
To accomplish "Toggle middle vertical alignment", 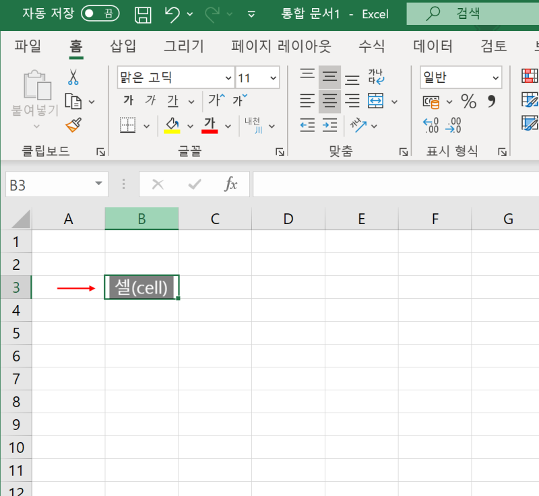I will pos(329,77).
